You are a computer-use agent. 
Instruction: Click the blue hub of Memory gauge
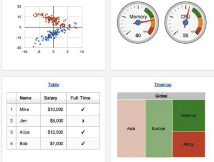[x=138, y=22]
